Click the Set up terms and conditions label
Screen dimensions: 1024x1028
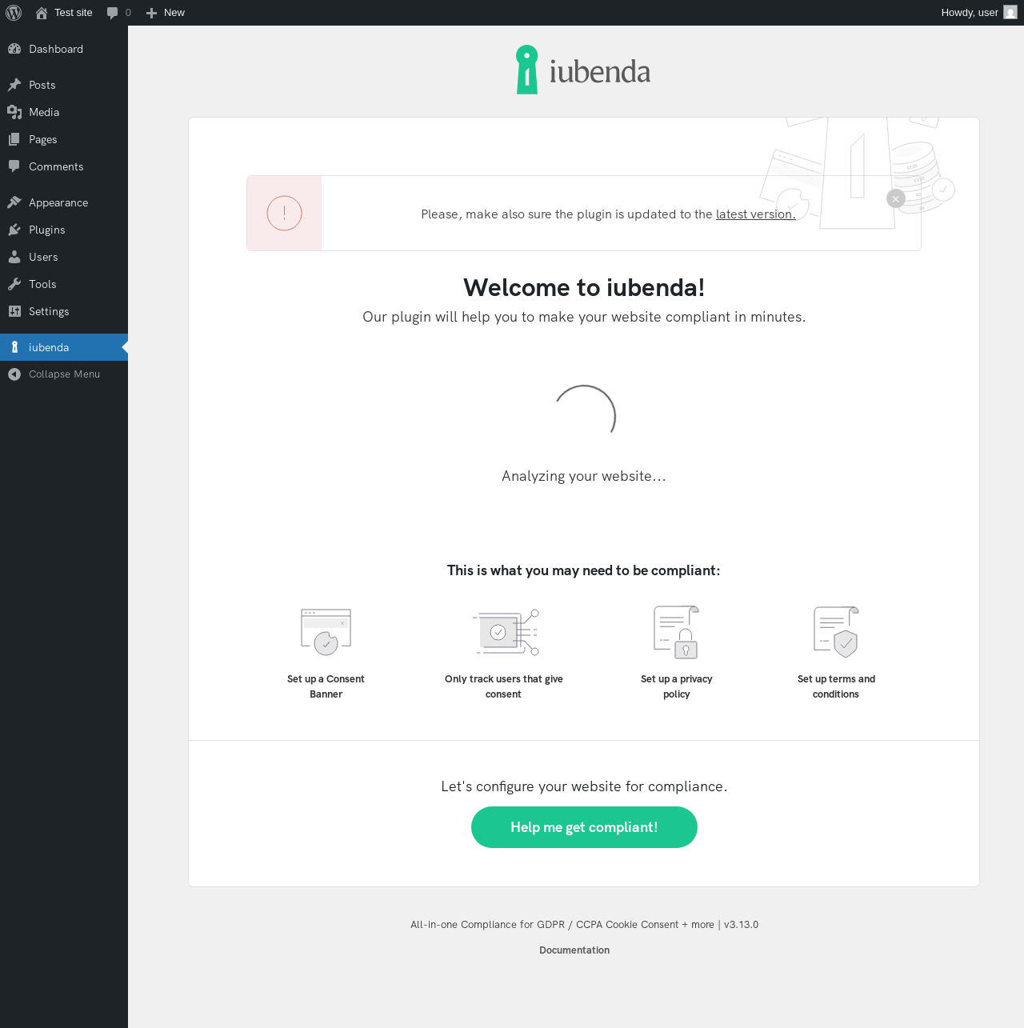pos(836,686)
